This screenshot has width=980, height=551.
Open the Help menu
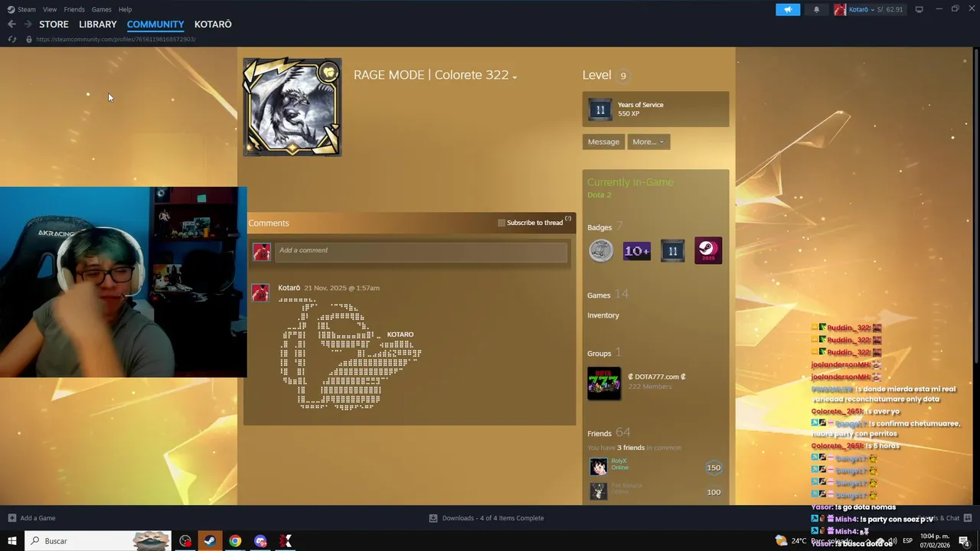pos(125,9)
